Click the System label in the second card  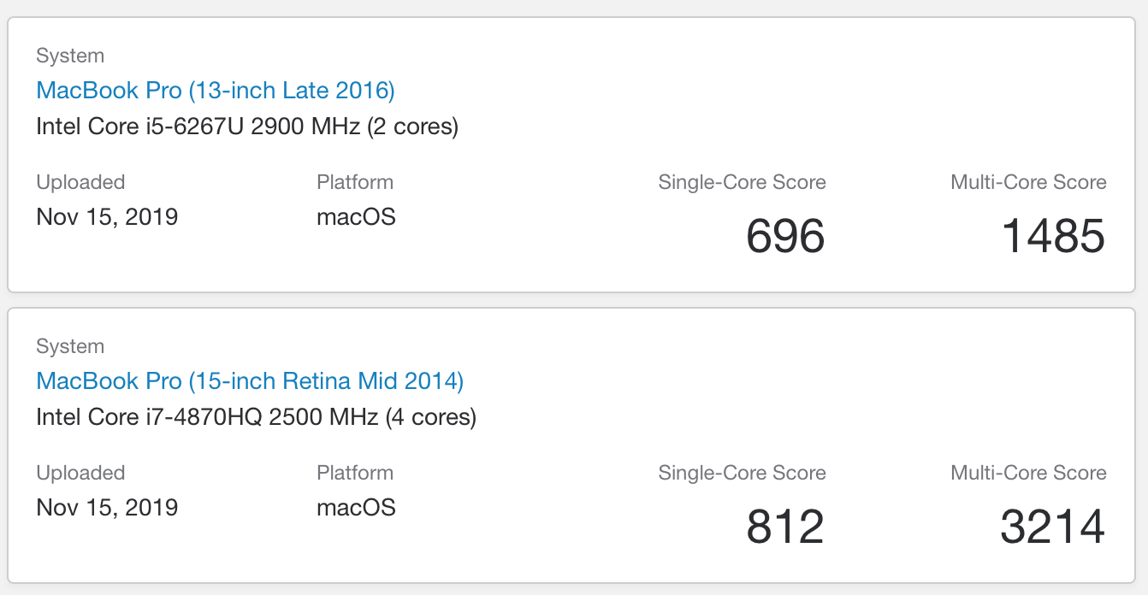tap(70, 347)
